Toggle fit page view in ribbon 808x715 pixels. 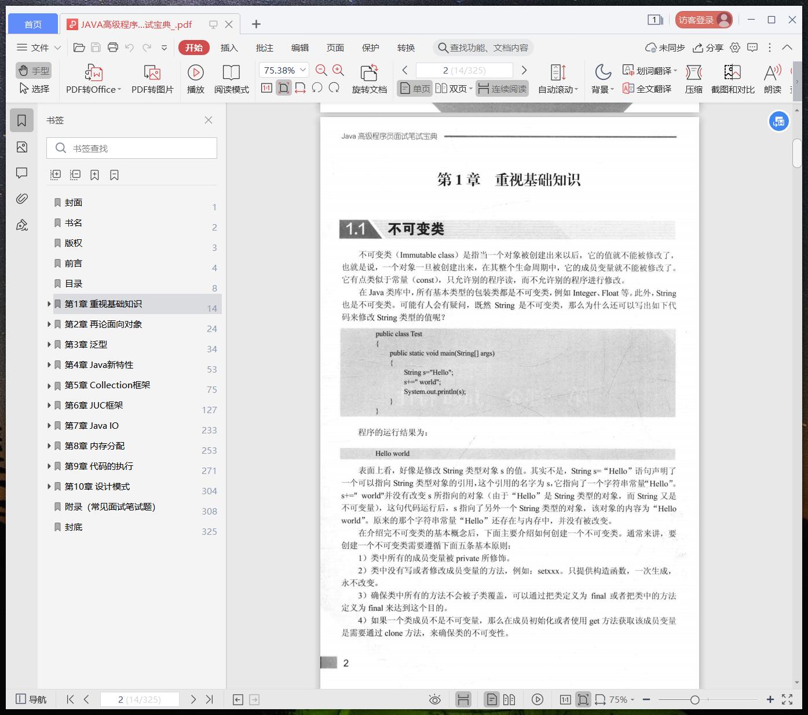point(284,88)
